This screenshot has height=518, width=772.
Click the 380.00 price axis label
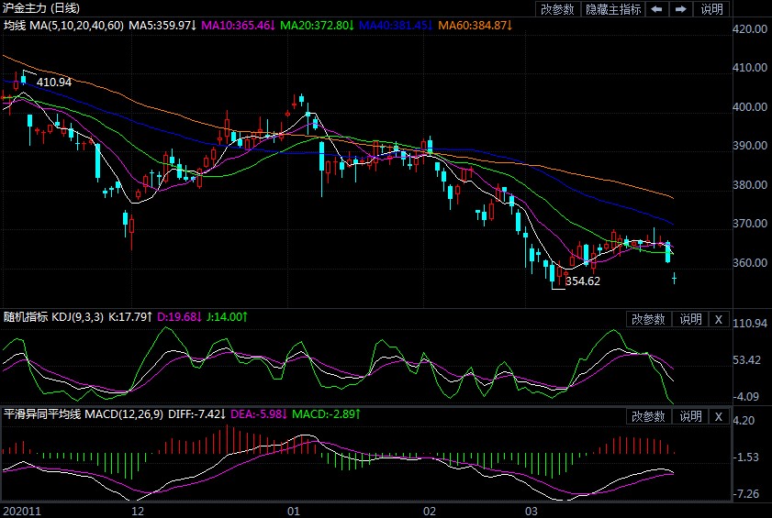[750, 185]
